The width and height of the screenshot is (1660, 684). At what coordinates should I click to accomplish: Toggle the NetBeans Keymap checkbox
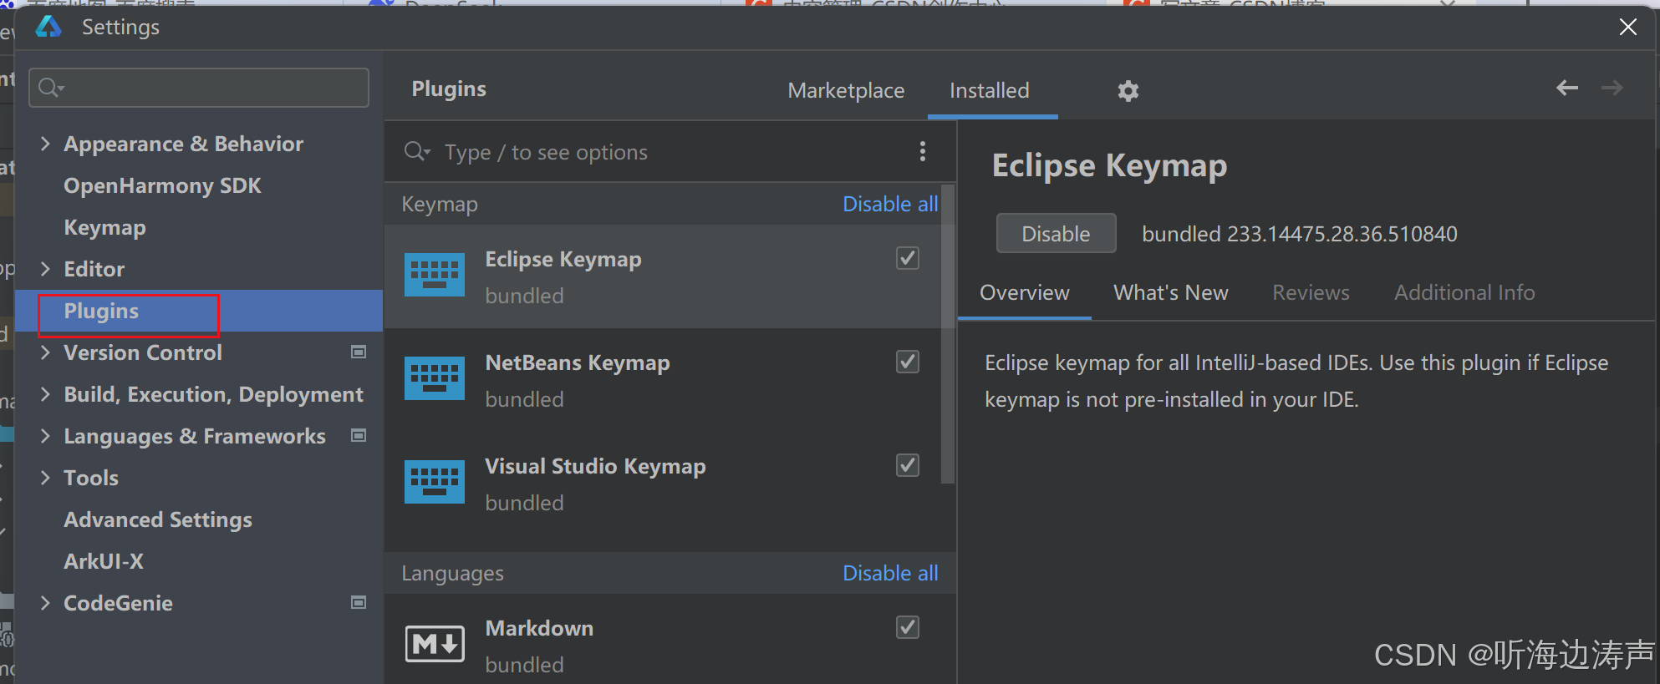908,362
